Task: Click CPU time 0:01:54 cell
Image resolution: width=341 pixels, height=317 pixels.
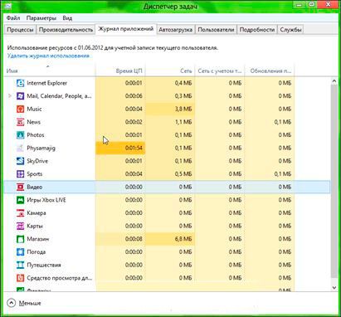Action: click(120, 148)
